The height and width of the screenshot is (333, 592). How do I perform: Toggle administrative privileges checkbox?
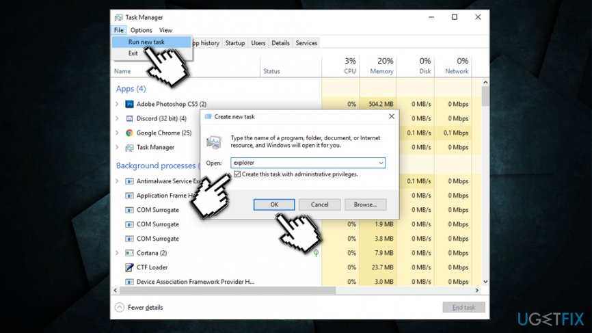pyautogui.click(x=237, y=174)
